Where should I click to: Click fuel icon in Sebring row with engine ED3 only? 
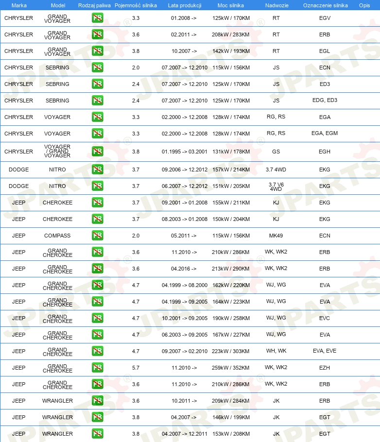97,84
